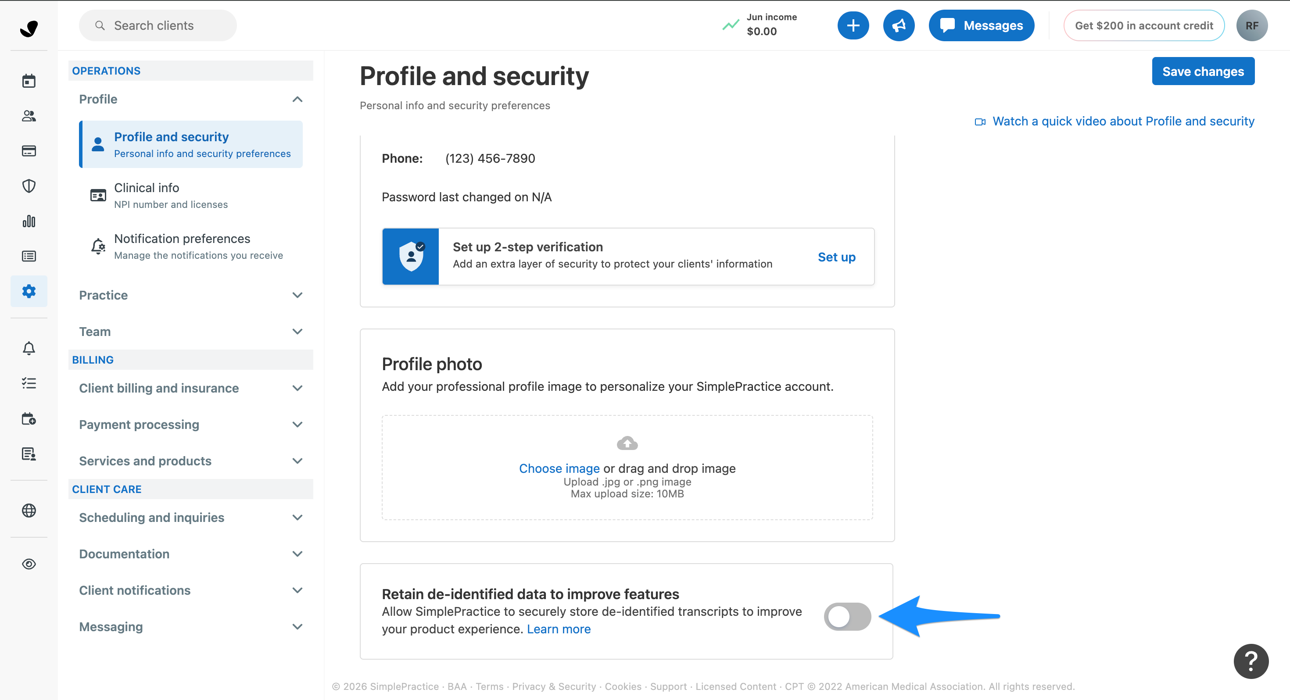Viewport: 1290px width, 700px height.
Task: Click the Search clients field
Action: [158, 25]
